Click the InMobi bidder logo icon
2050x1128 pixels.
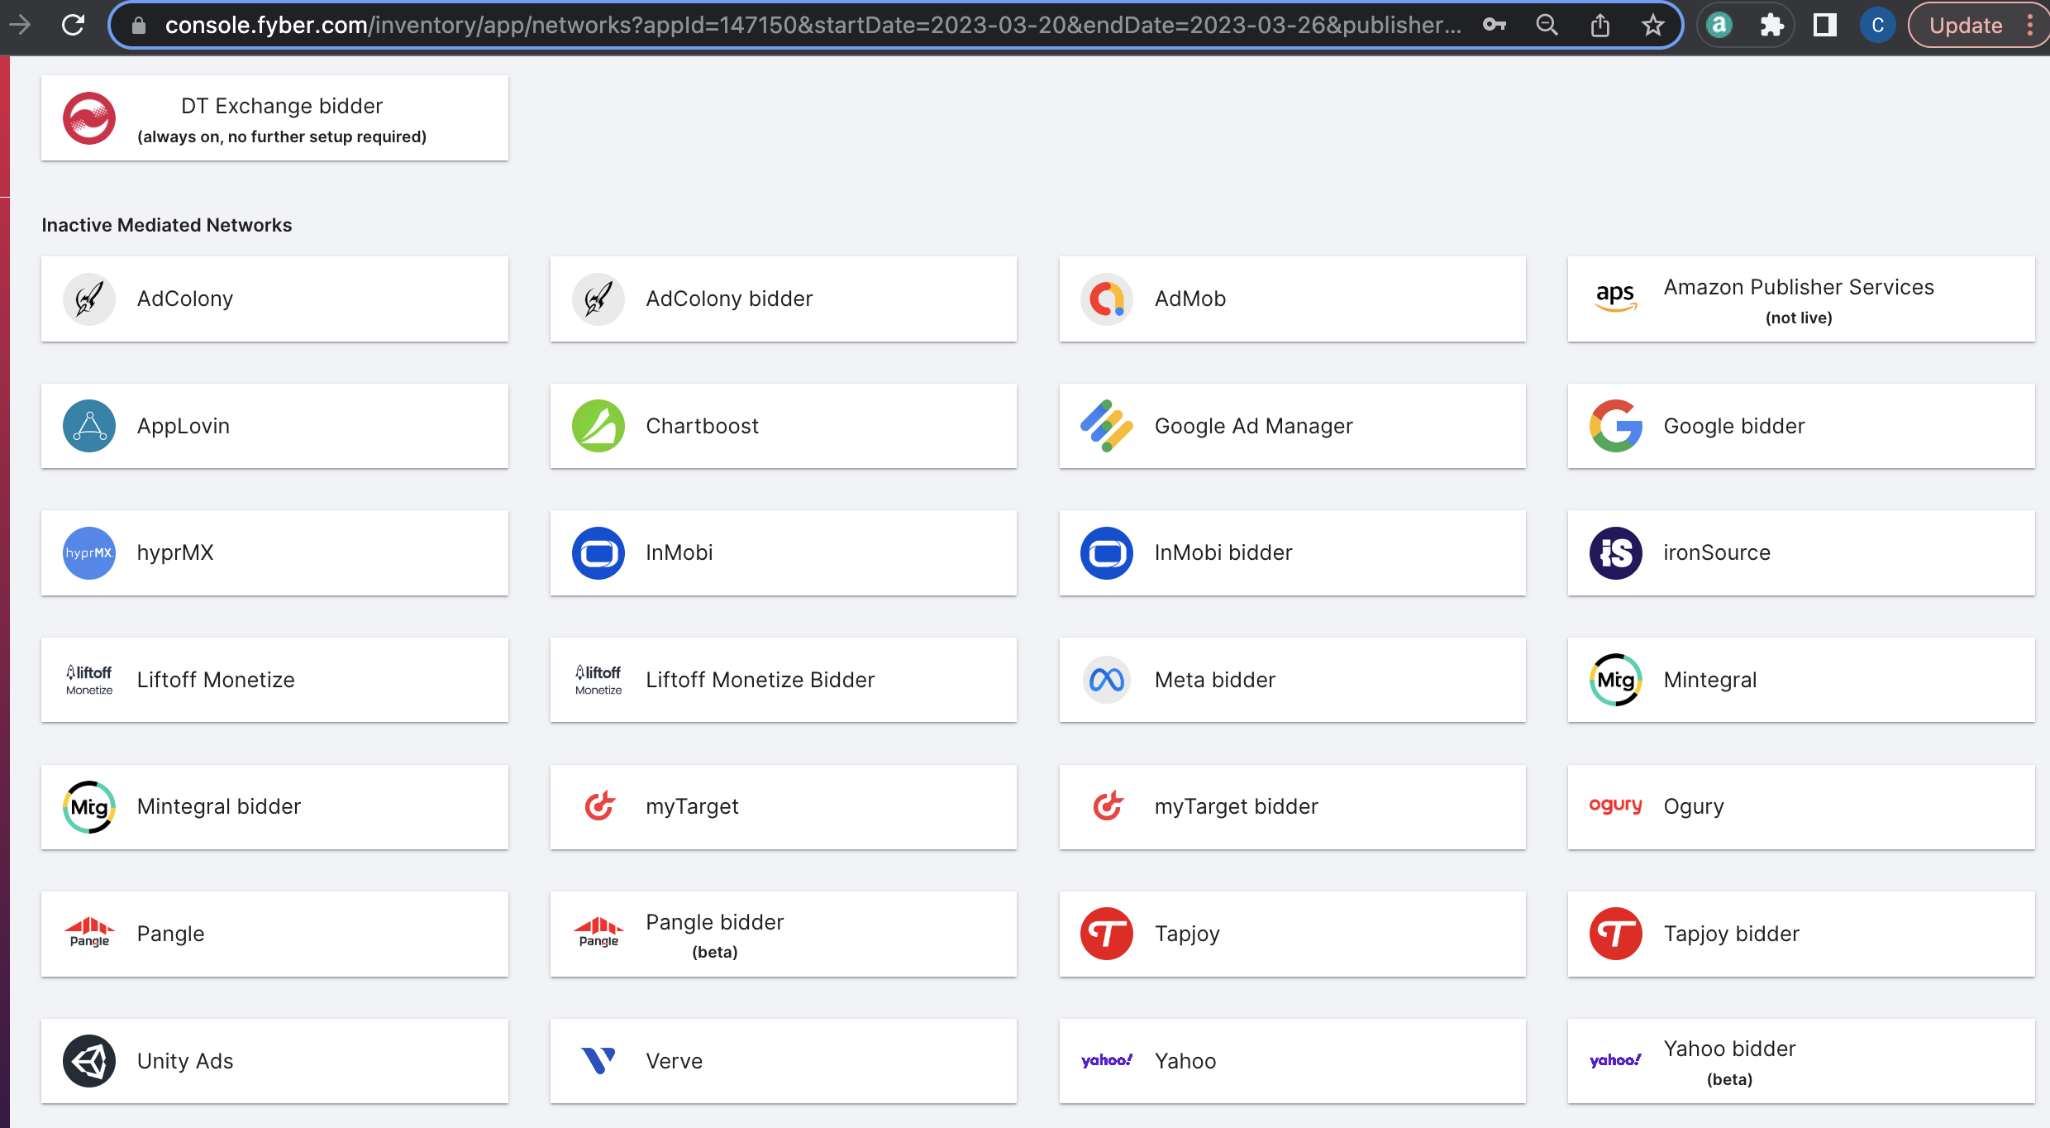pos(1107,552)
